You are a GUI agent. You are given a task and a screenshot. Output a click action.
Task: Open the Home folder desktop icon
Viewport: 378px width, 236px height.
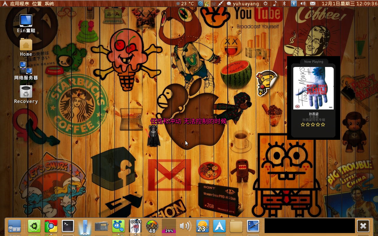[26, 47]
